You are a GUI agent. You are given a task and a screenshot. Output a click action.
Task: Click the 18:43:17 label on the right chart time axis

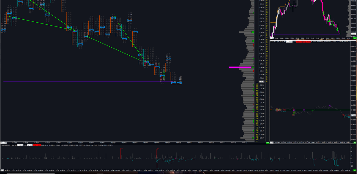(x=348, y=143)
